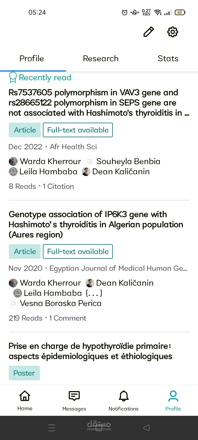Open the Rs7537605 polymorphism article title

pos(99,103)
